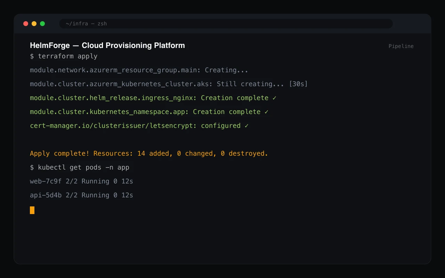Click the yellow minimize window button
The height and width of the screenshot is (278, 445).
click(x=34, y=24)
